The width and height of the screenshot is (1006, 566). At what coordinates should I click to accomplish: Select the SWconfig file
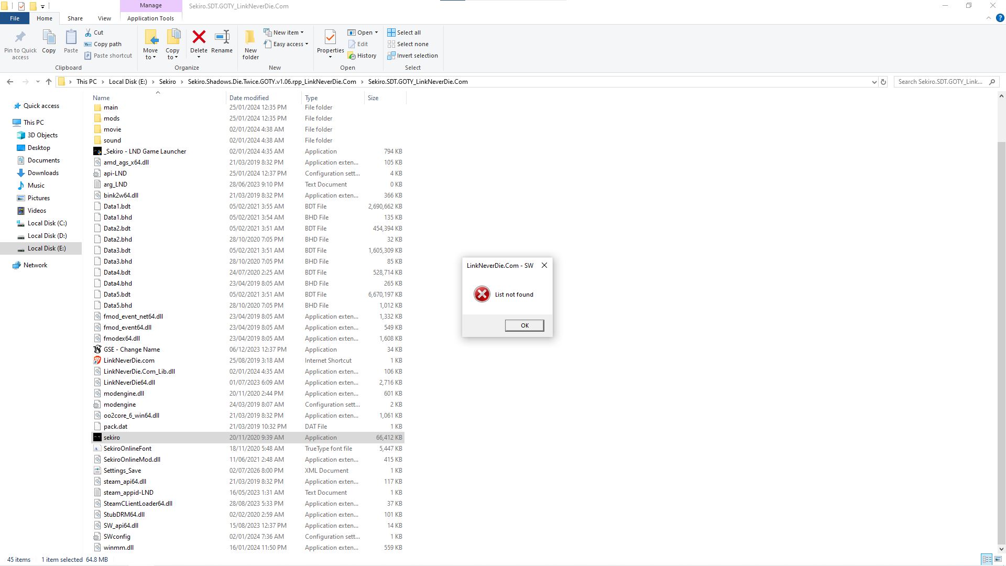117,537
